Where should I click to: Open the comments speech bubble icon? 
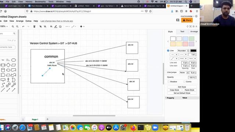pyautogui.click(x=178, y=20)
